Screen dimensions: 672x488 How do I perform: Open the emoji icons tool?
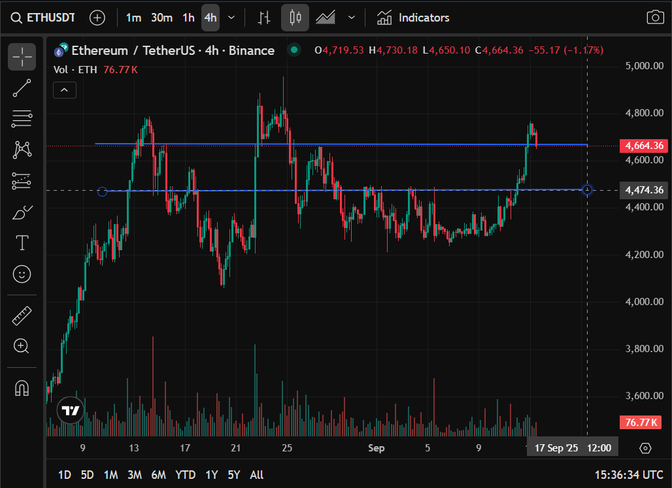(22, 274)
